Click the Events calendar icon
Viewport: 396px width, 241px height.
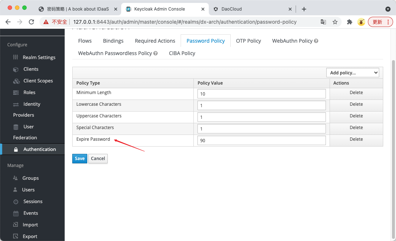coord(16,214)
